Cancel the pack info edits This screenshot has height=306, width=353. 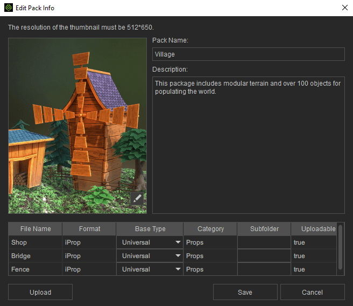pyautogui.click(x=312, y=292)
